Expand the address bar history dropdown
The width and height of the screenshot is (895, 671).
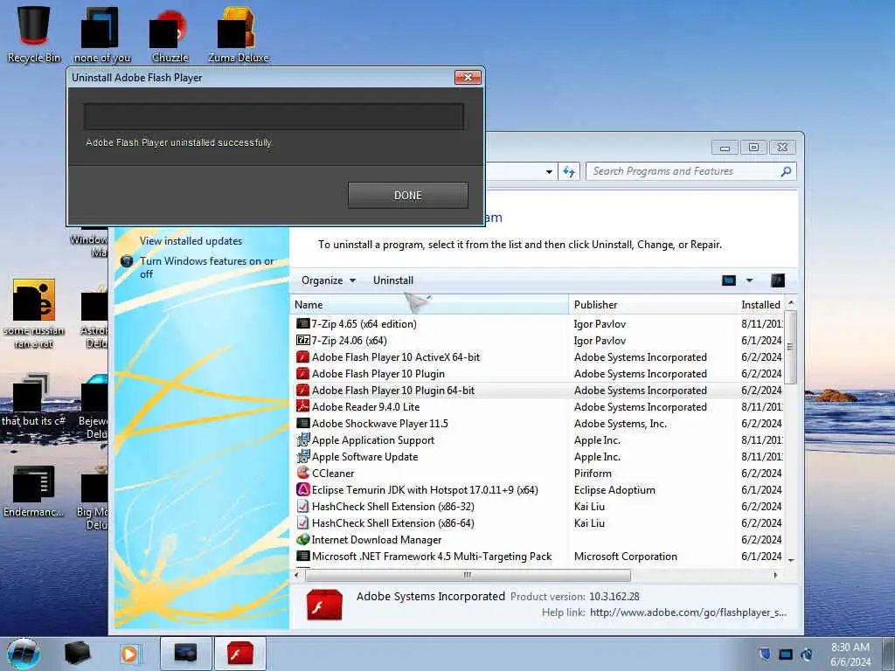coord(549,171)
